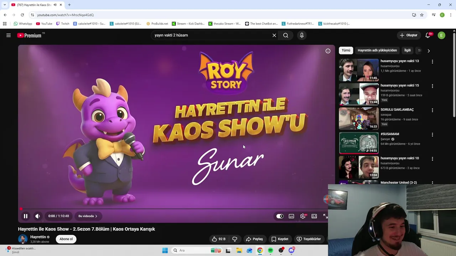Clear the search box with the X
Viewport: 456px width, 256px height.
(274, 35)
